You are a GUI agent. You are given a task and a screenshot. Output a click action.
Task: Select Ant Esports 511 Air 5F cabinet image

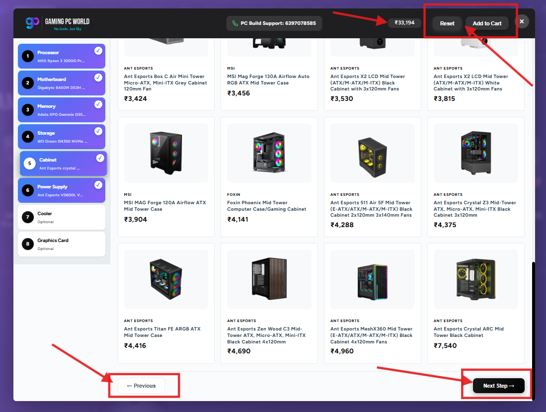372,153
